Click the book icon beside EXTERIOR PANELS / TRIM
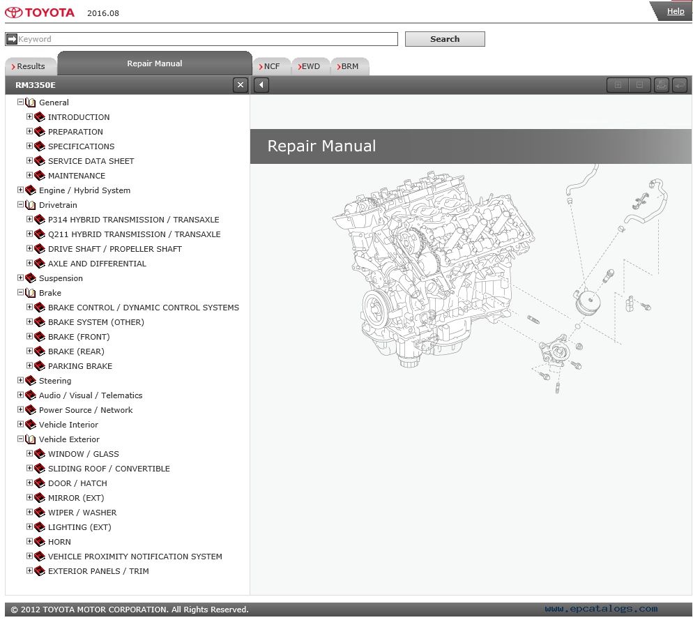The image size is (693, 620). (x=40, y=571)
